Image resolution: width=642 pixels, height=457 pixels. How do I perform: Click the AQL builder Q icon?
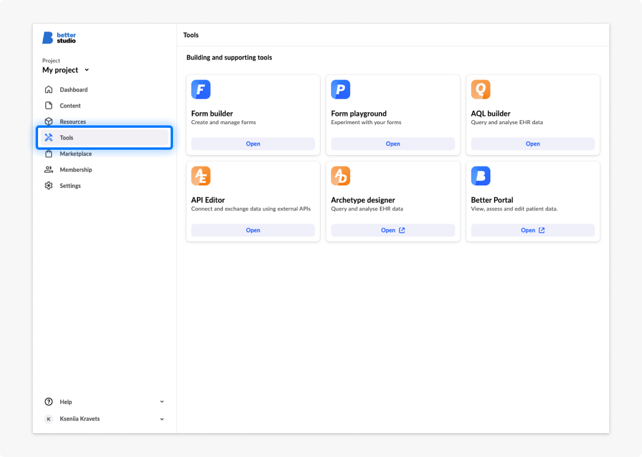pos(481,89)
